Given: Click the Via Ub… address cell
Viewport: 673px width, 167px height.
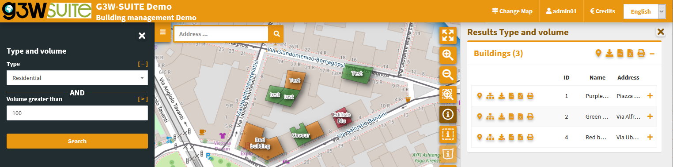Looking at the screenshot, I should 628,137.
